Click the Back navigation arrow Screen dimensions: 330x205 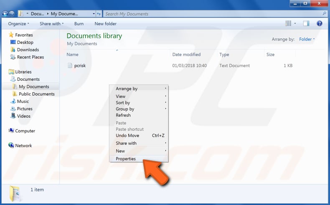(5, 14)
